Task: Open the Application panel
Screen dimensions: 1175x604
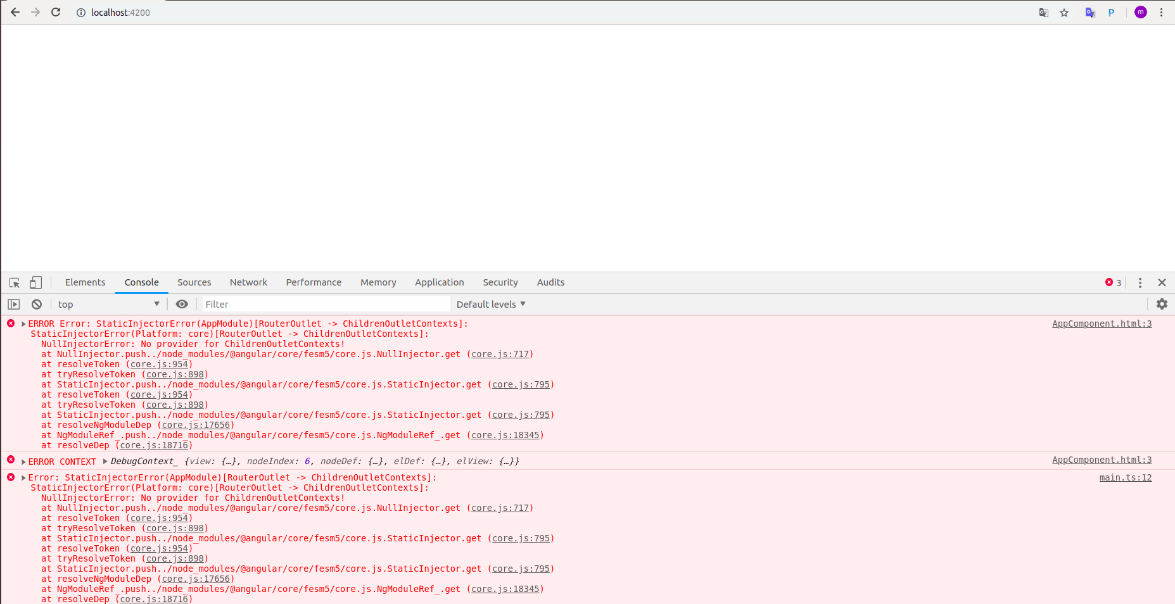Action: tap(440, 282)
